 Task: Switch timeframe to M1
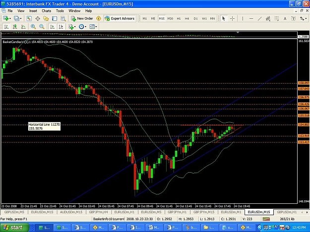click(145, 18)
